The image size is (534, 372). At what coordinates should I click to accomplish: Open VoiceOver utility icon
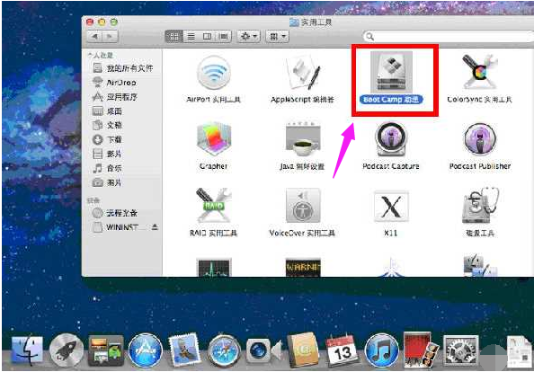point(303,206)
